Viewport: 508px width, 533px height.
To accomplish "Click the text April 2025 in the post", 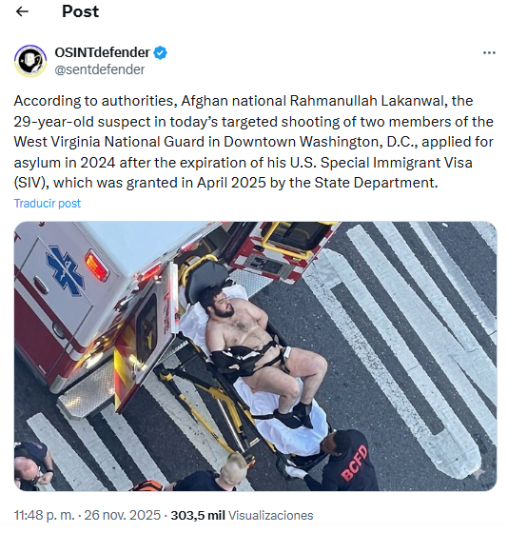I will point(231,183).
